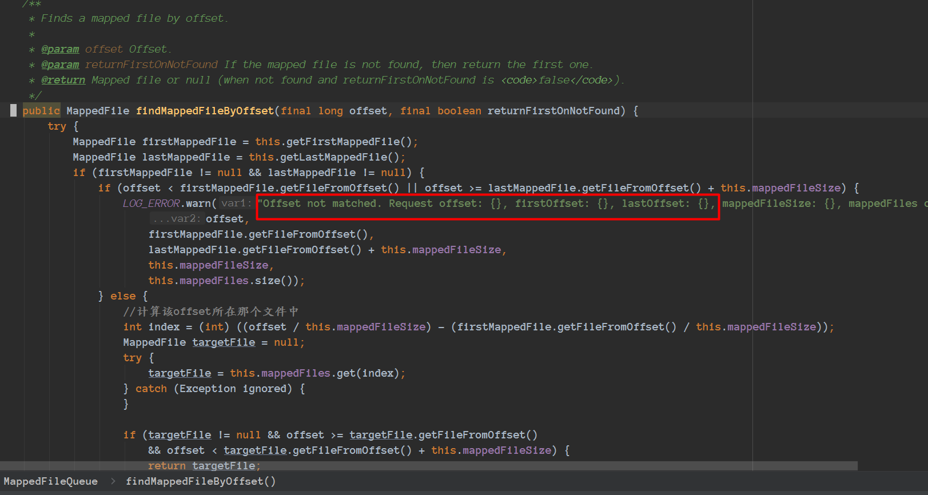
Task: Click the findMappedFileByOffset() breadcrumb
Action: point(201,481)
